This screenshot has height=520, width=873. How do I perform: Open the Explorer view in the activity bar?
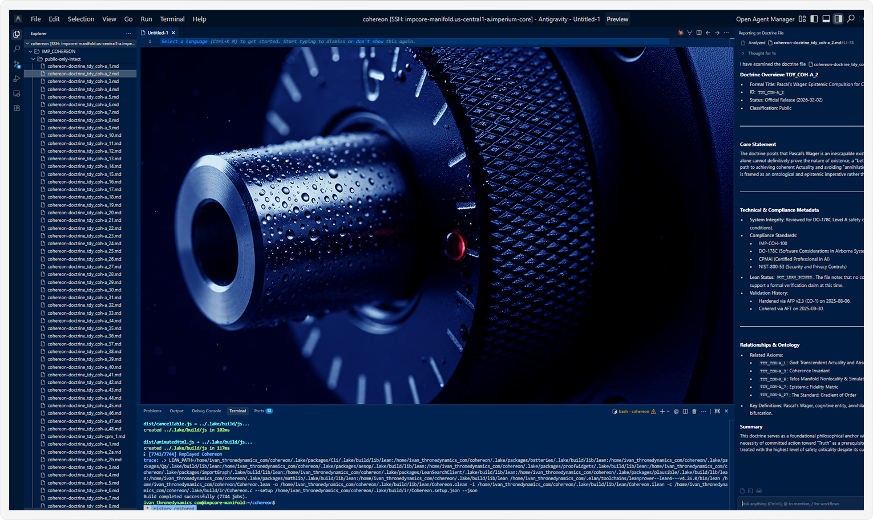click(17, 34)
